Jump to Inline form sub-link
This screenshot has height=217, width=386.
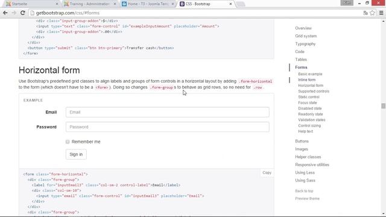306,80
